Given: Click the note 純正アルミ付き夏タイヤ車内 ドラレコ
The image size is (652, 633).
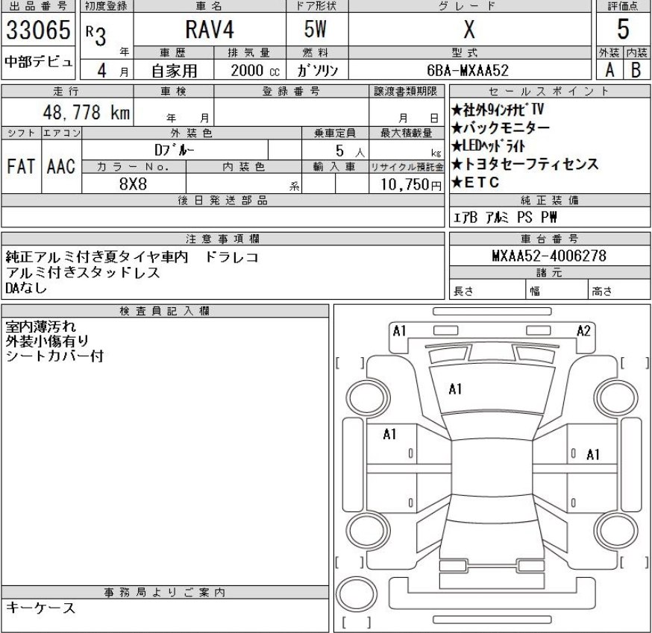Looking at the screenshot, I should coord(132,257).
